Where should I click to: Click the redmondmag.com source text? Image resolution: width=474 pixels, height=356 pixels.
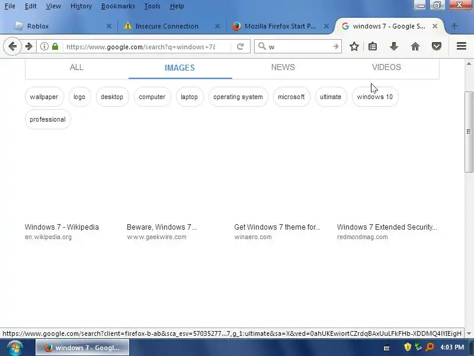[363, 237]
